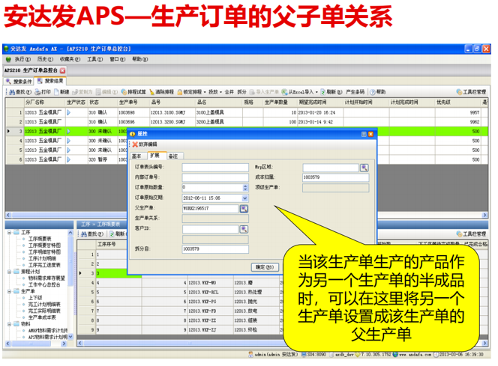
Task: Select 工序完工进度表 in the tree
Action: (44, 265)
